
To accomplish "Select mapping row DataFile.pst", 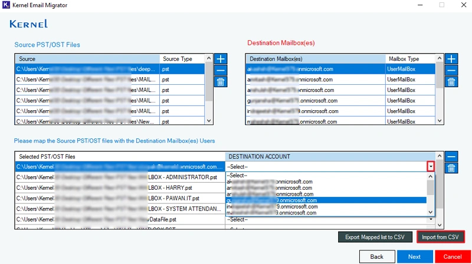I will [x=120, y=219].
